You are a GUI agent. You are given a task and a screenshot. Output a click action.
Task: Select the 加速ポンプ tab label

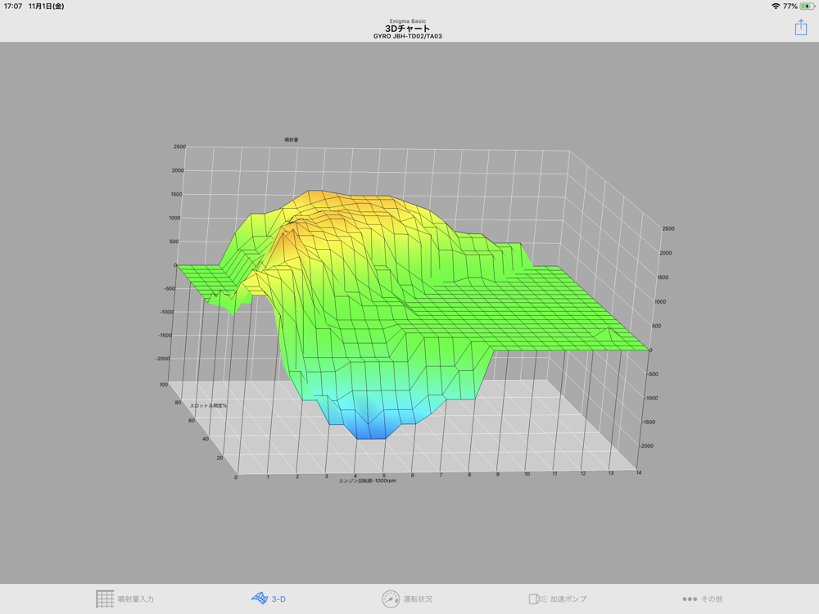click(568, 599)
